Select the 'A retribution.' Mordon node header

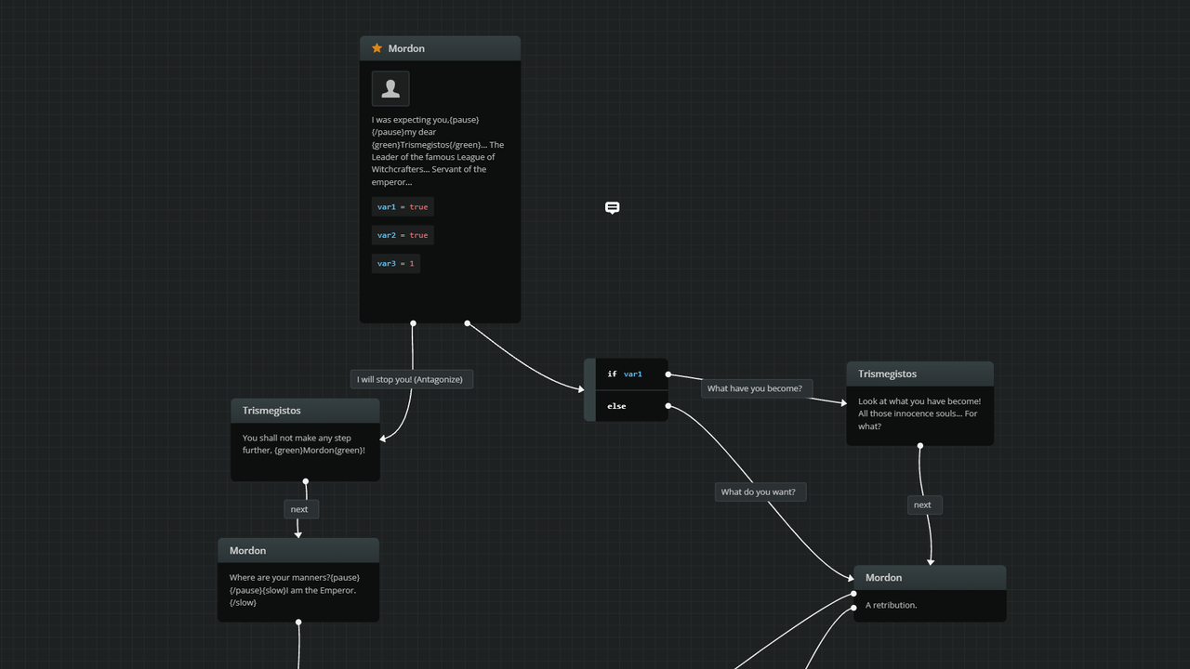(x=930, y=578)
